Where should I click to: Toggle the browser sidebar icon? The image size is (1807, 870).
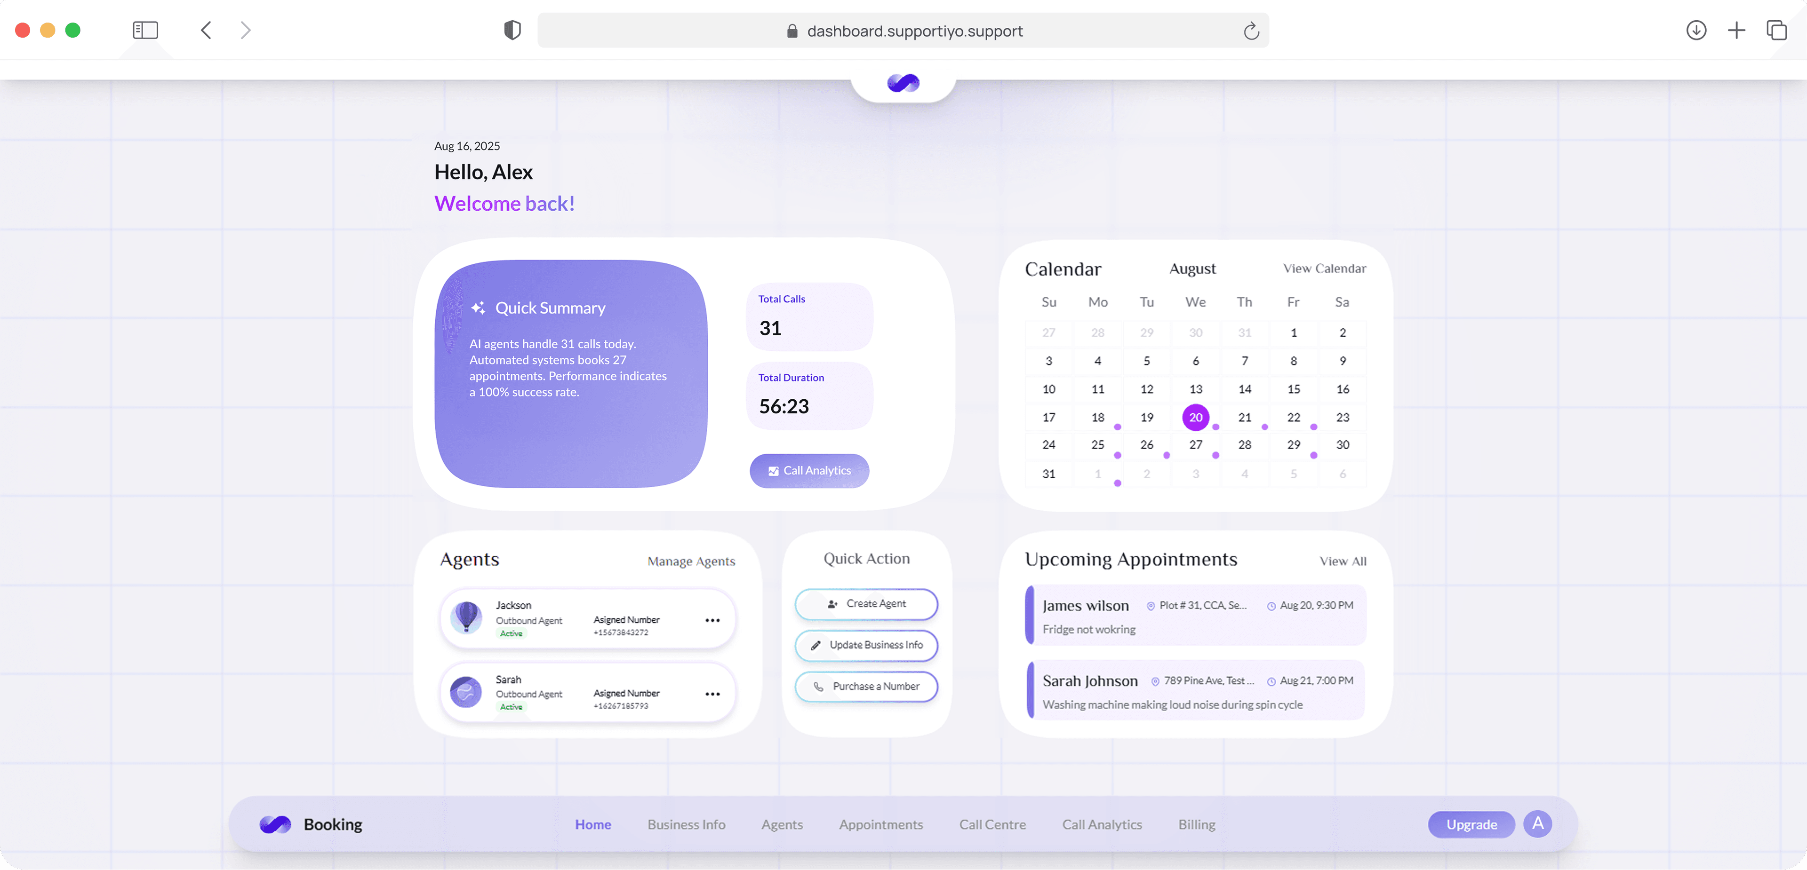[x=145, y=30]
